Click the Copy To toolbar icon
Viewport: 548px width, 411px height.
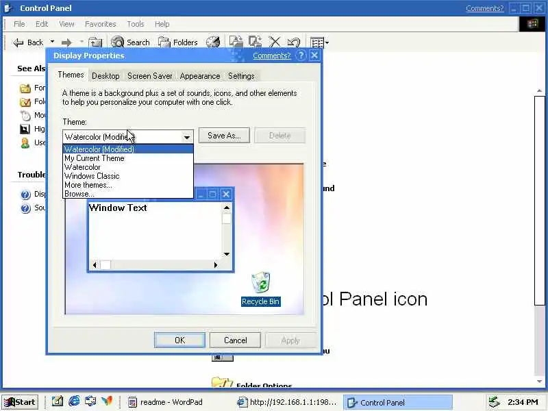coord(255,42)
